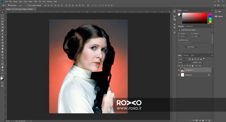Click the hue spectrum slider
The image size is (226, 122).
210,18
